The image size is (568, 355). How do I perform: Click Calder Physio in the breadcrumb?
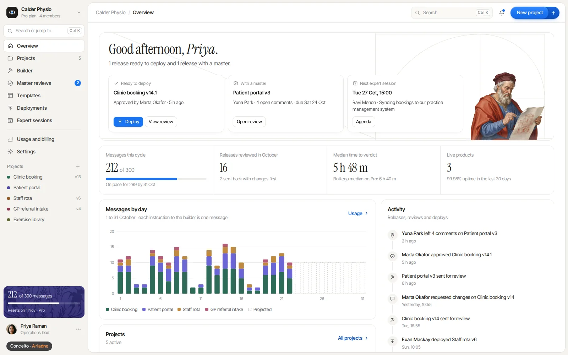[111, 12]
